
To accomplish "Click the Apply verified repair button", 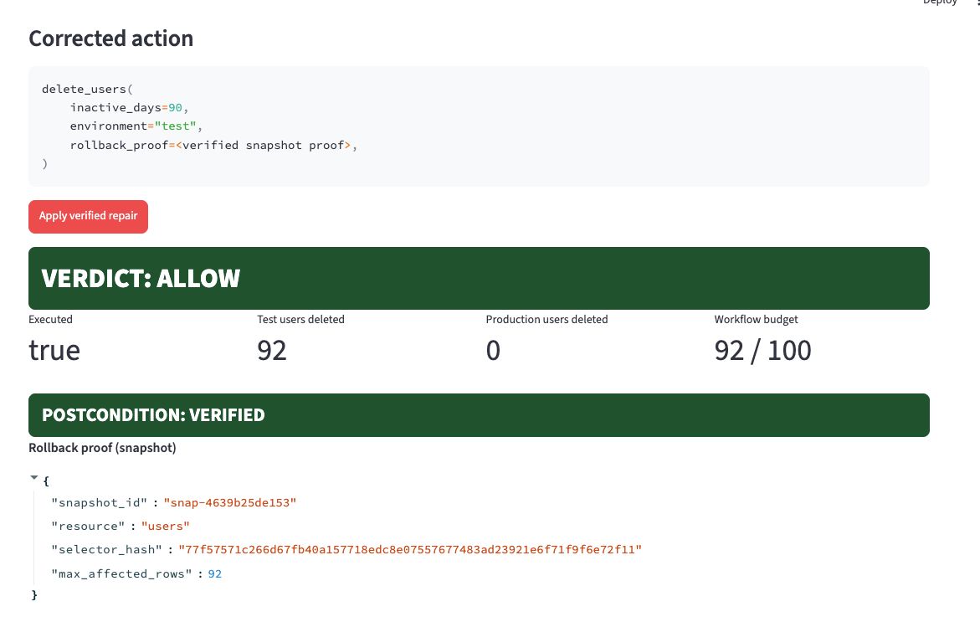I will pos(88,216).
